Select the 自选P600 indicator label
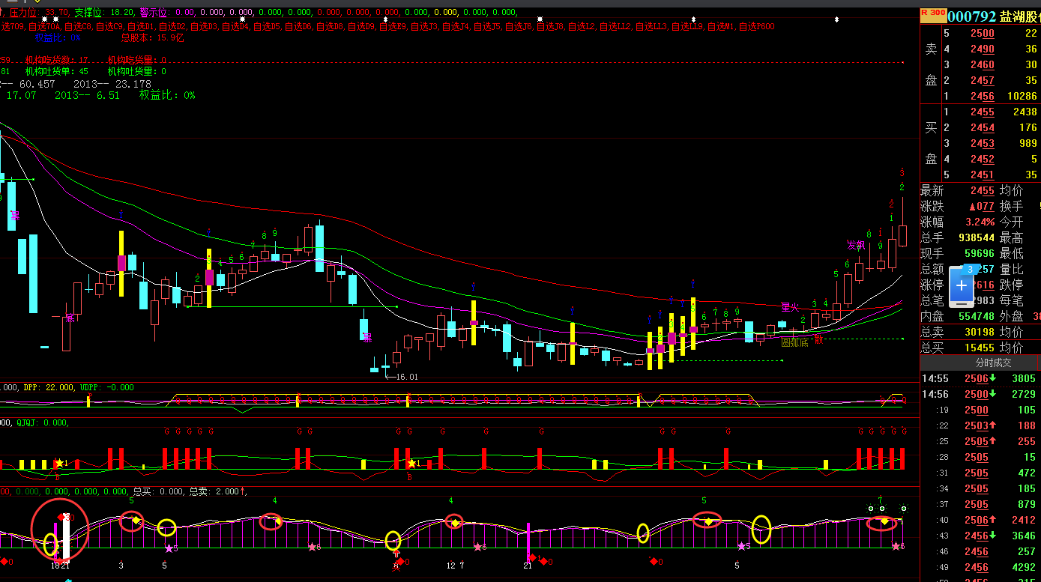 pos(756,26)
